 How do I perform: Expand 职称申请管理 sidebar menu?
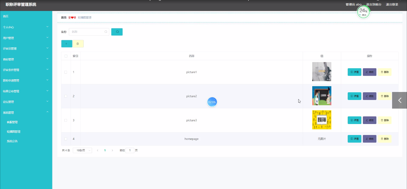point(26,81)
